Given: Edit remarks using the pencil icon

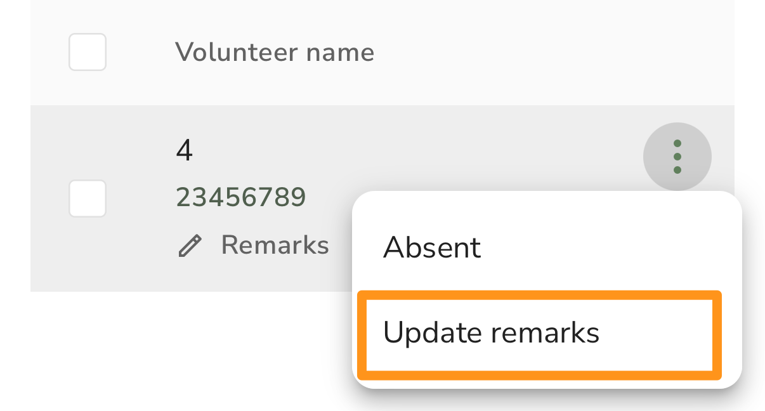Looking at the screenshot, I should (190, 245).
